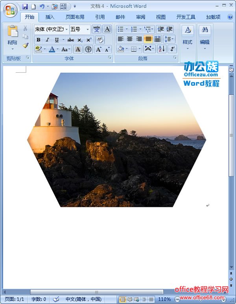The width and height of the screenshot is (236, 304).
Task: Click the Character Border icon
Action: [107, 29]
